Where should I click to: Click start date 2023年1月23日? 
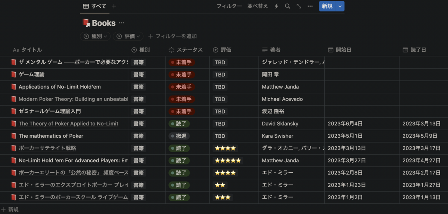coord(347,185)
